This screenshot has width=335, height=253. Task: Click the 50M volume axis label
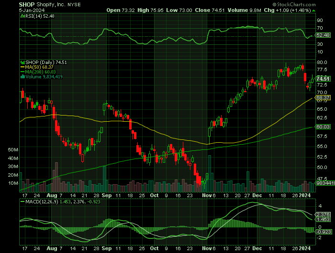point(13,149)
